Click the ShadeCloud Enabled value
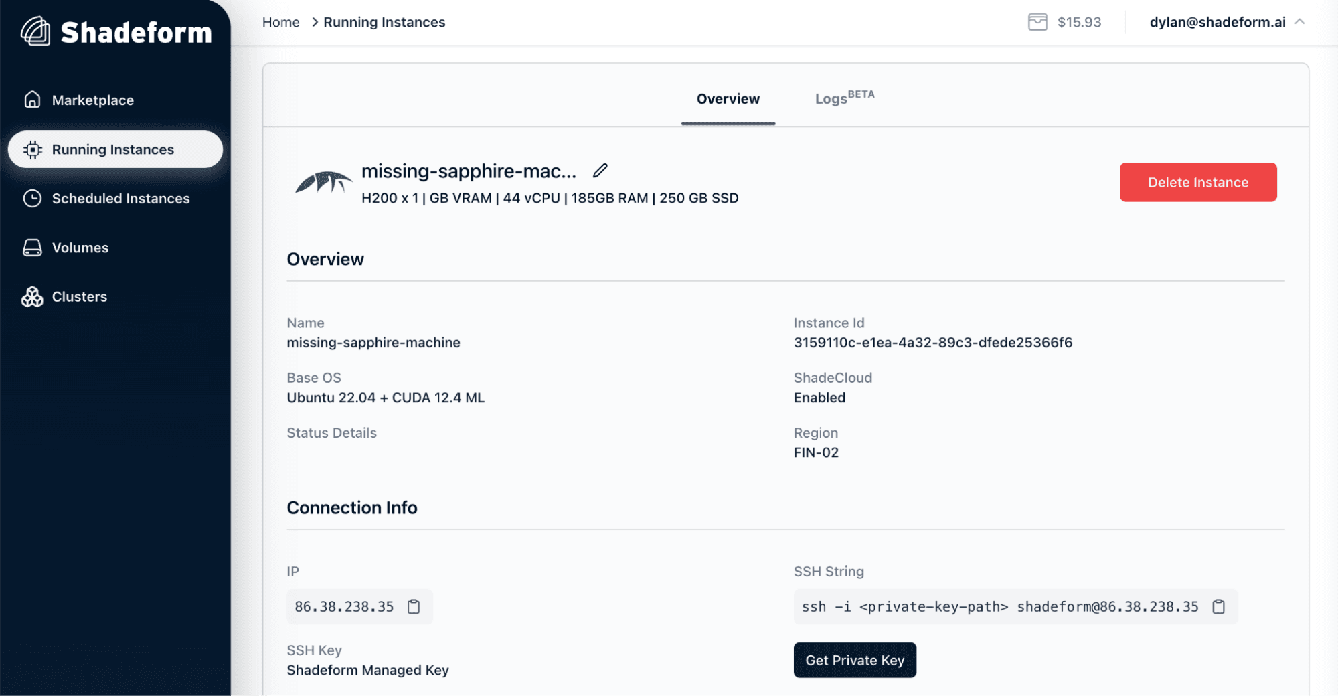This screenshot has width=1338, height=696. coord(819,398)
